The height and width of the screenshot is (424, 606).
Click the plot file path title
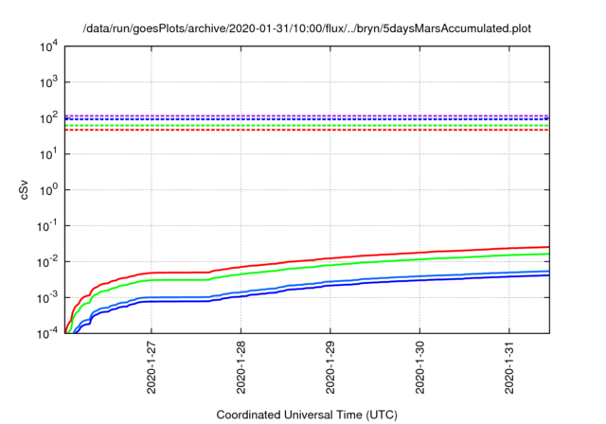307,28
